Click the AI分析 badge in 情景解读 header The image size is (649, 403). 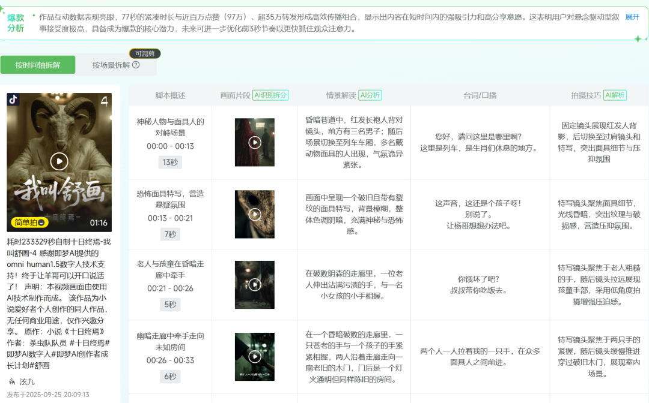370,95
